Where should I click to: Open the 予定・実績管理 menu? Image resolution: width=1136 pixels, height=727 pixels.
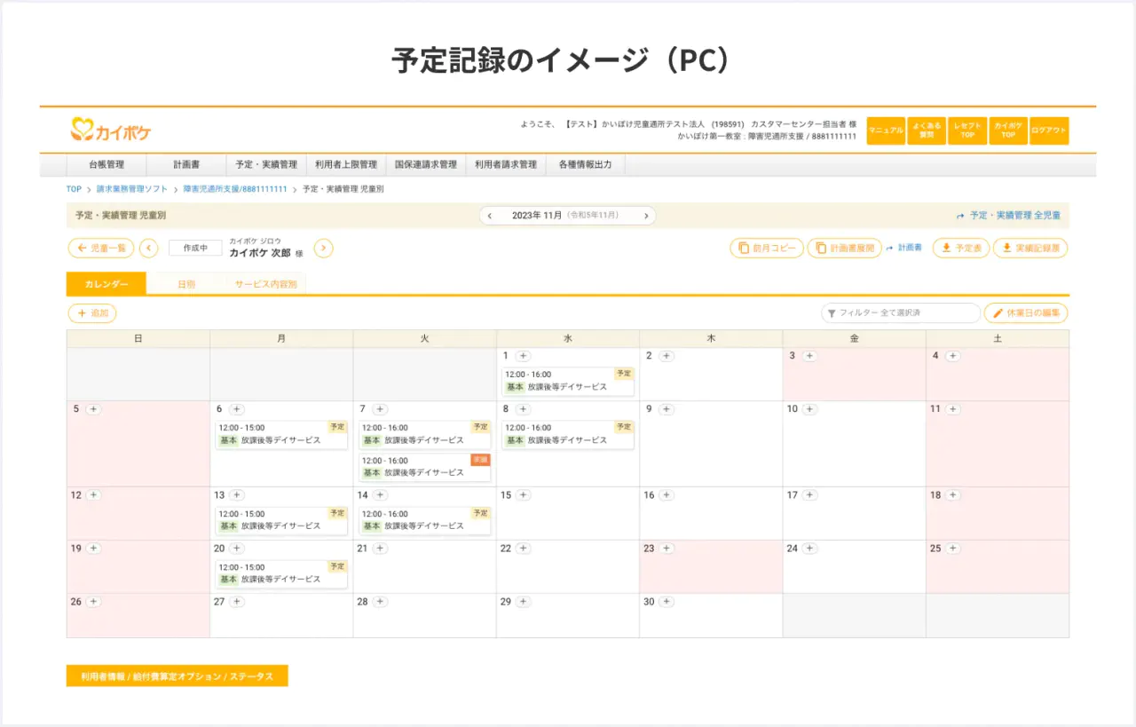point(266,164)
